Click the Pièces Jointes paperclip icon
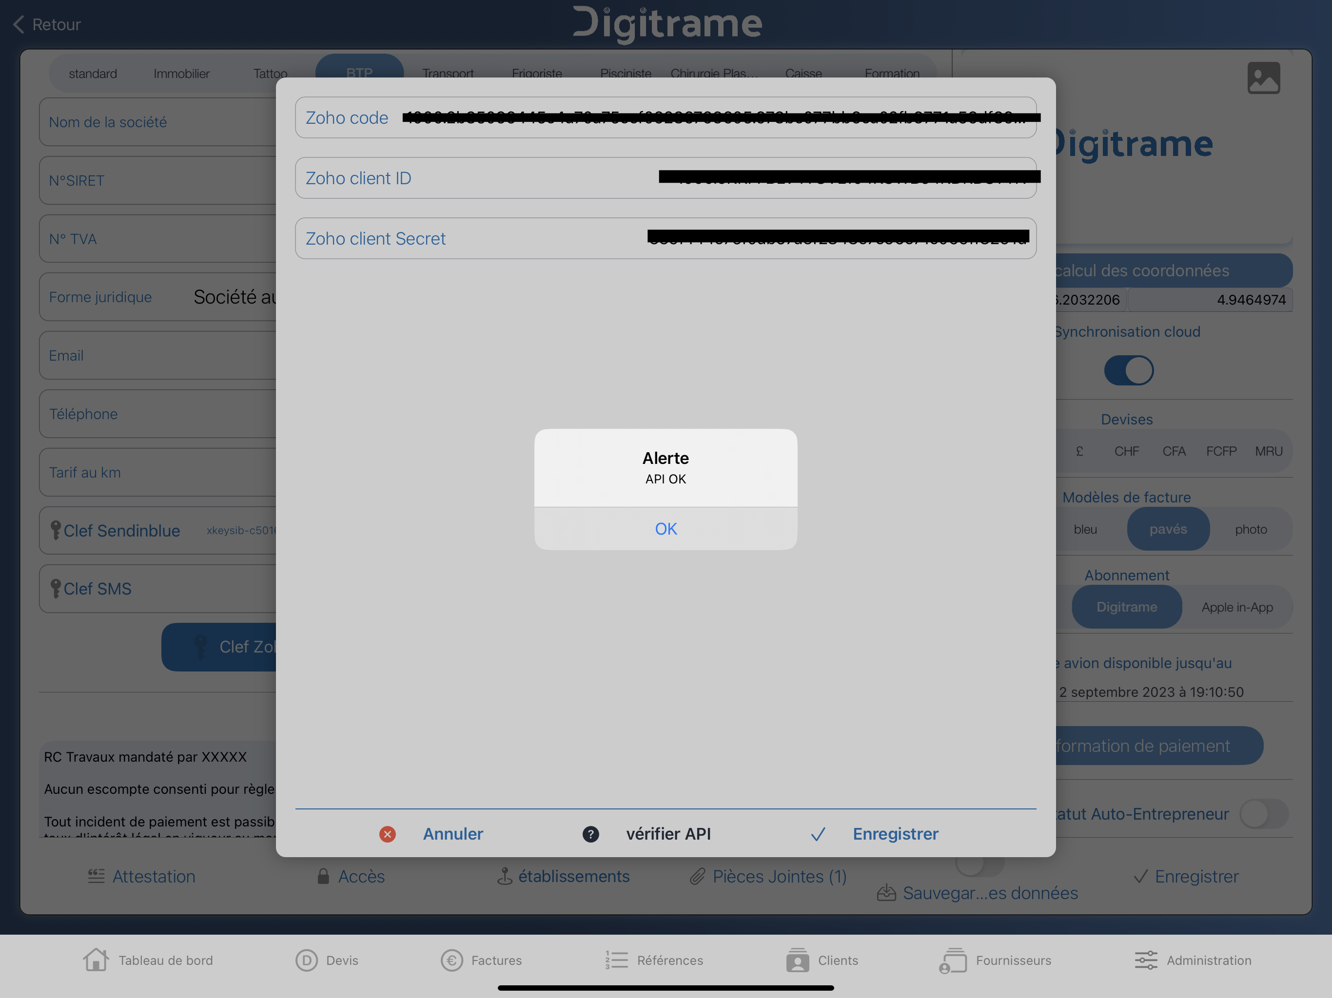The height and width of the screenshot is (998, 1332). click(697, 876)
